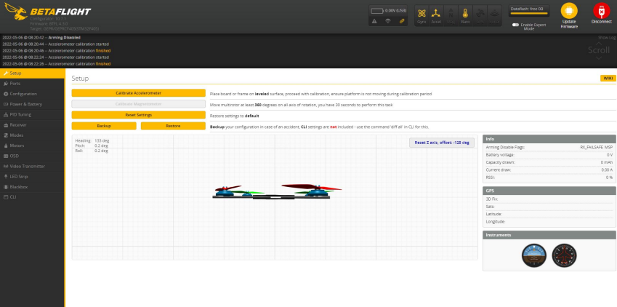This screenshot has height=307, width=617.
Task: Open the WIKI link
Action: pos(608,78)
